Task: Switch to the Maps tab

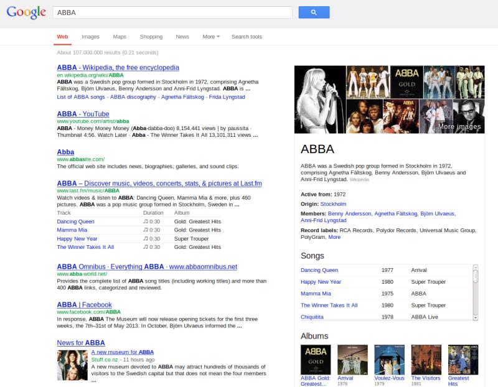Action: pyautogui.click(x=120, y=37)
